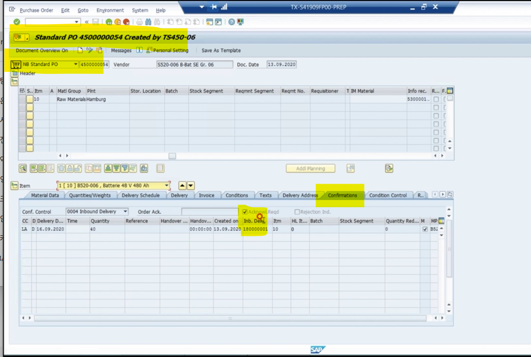Switch to the Conditions tab
The image size is (531, 357).
237,195
